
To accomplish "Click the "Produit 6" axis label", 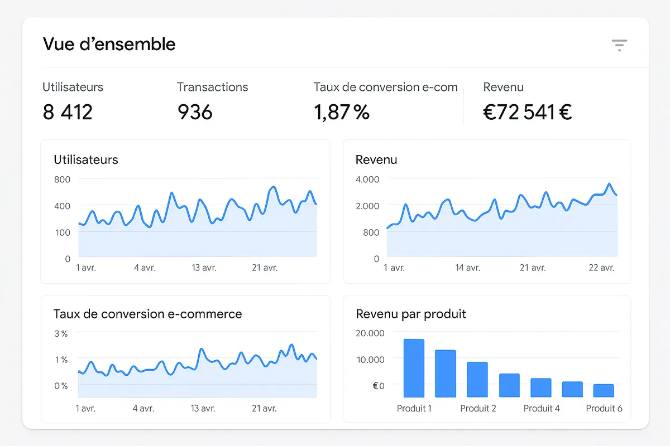I will [604, 409].
